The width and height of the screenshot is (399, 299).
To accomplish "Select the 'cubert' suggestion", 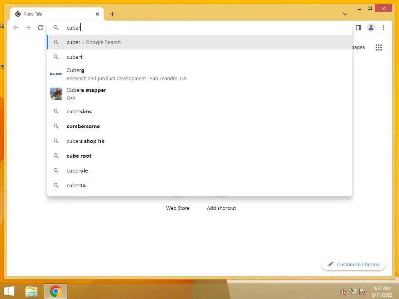I will pos(199,57).
